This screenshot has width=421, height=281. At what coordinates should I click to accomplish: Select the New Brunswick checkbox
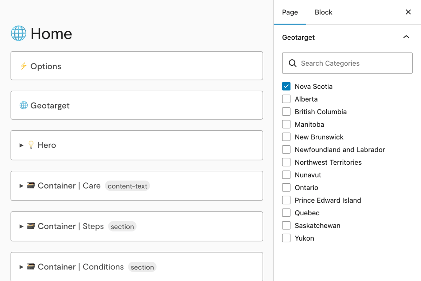click(286, 137)
